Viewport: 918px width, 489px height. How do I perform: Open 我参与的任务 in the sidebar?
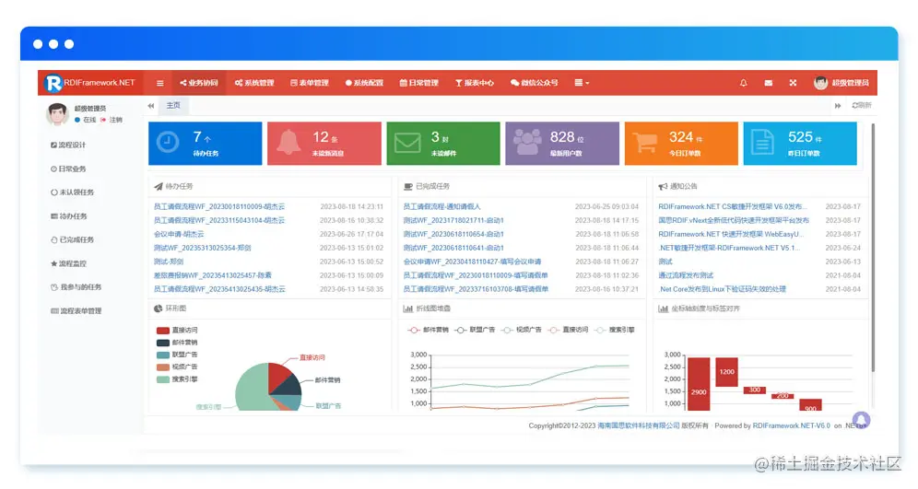pos(76,287)
